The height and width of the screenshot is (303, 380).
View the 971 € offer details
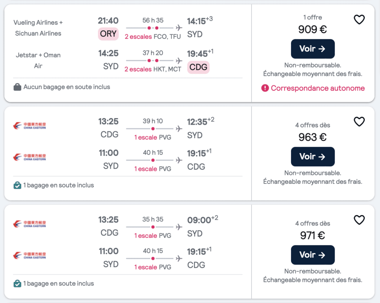coord(312,255)
